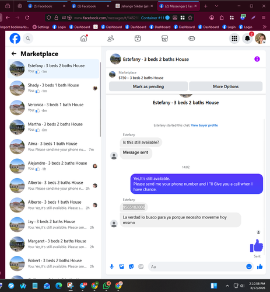Open Marketplace storefront icon in top bar
Screen dimensions: 270x292
(x=164, y=39)
